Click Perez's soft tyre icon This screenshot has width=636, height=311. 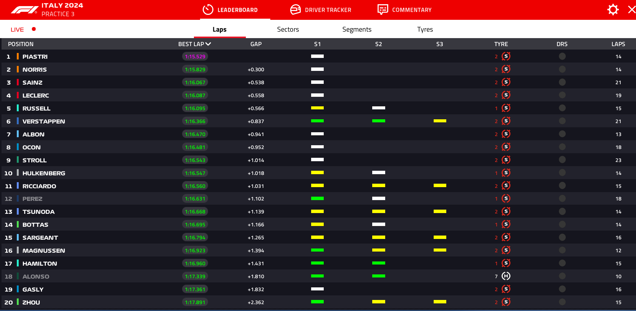pos(506,199)
